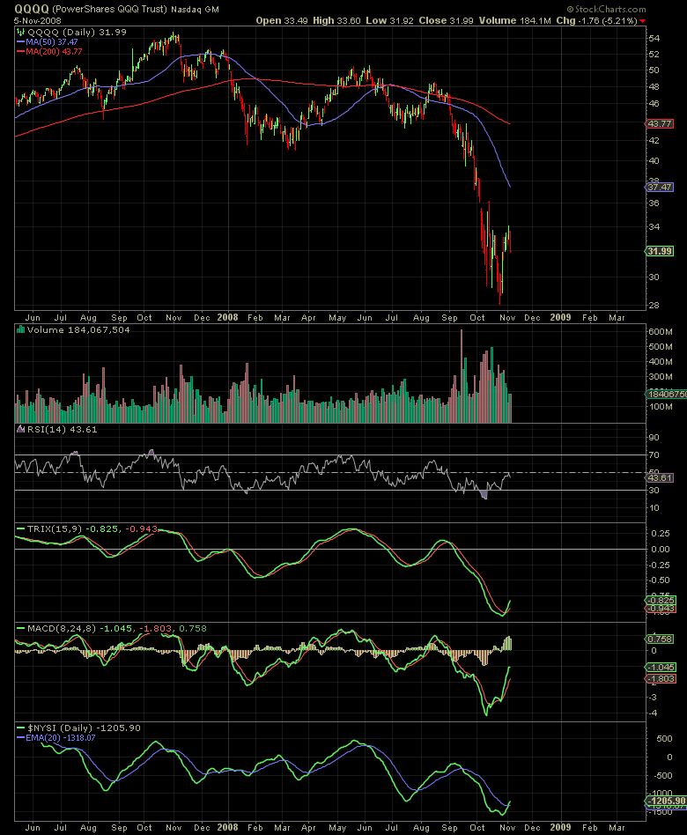This screenshot has width=687, height=835.
Task: Click the 'Volume 184.1M' value in header
Action: 514,21
